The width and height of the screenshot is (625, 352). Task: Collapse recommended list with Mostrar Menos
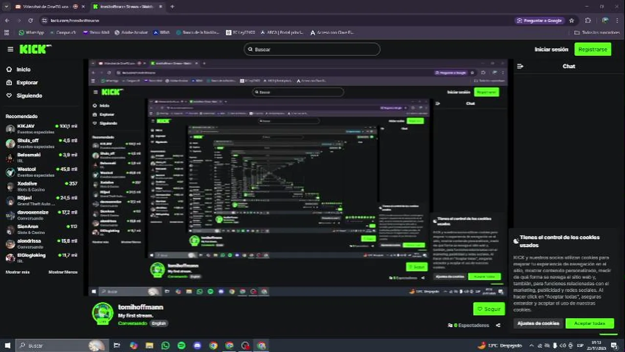pyautogui.click(x=63, y=272)
